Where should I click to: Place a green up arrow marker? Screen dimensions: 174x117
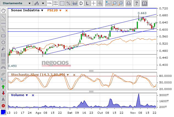coord(3,87)
